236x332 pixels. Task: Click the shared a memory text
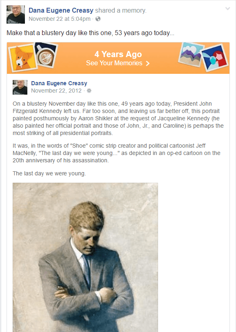(x=120, y=10)
